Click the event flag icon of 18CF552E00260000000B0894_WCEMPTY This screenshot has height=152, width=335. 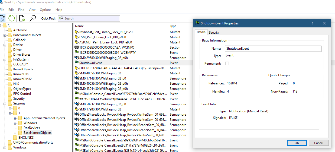[x=77, y=53]
